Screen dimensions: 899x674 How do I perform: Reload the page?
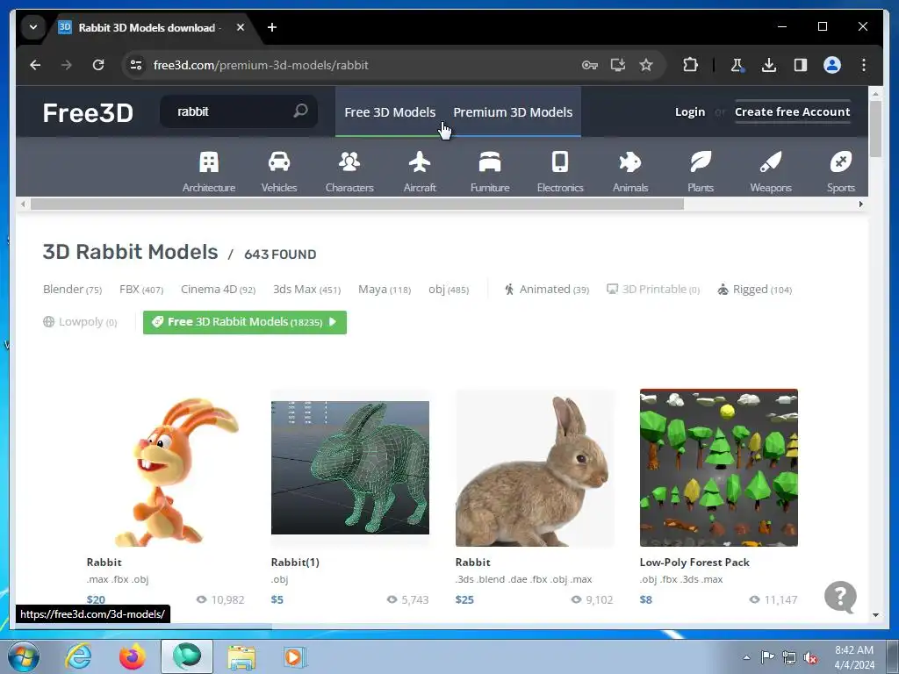pyautogui.click(x=98, y=65)
